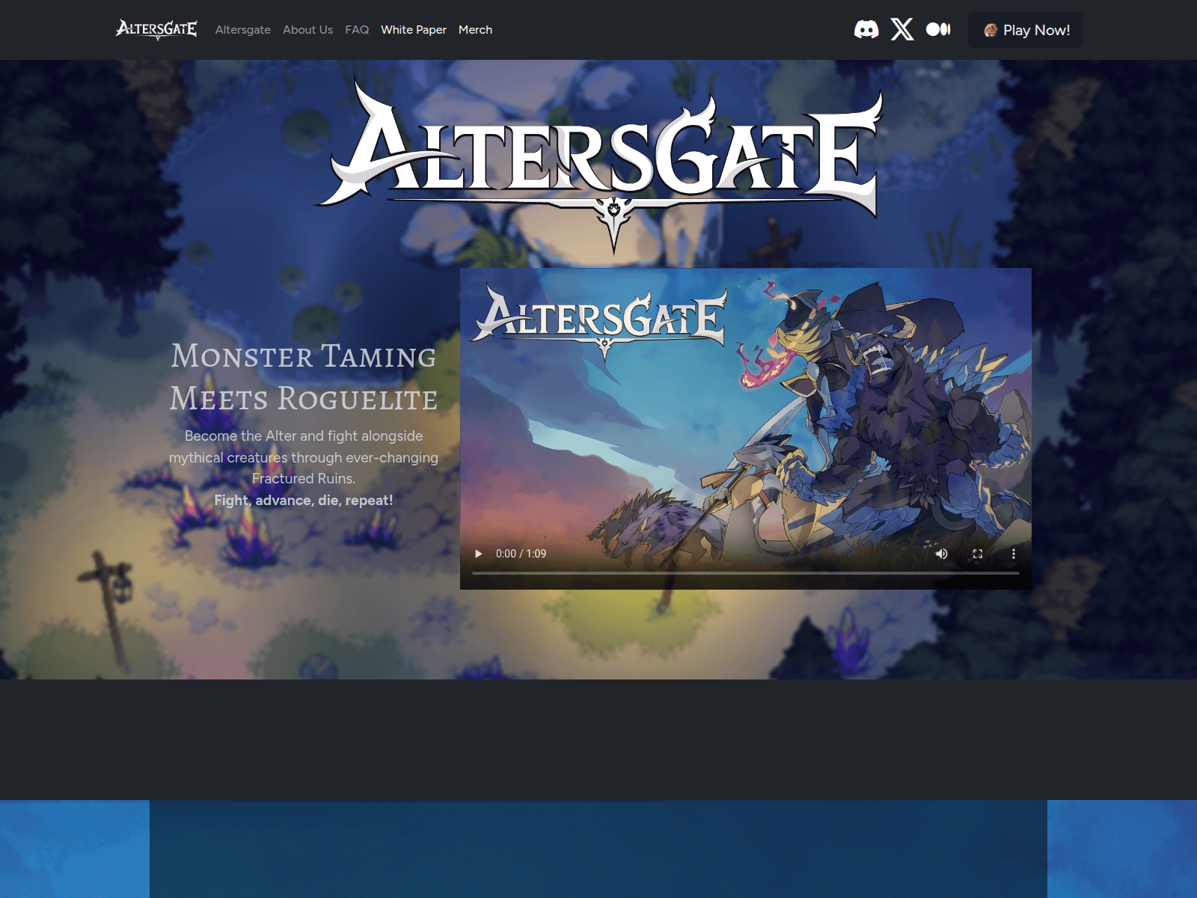Visit Altersgate's X profile icon
The height and width of the screenshot is (898, 1197).
[x=903, y=30]
